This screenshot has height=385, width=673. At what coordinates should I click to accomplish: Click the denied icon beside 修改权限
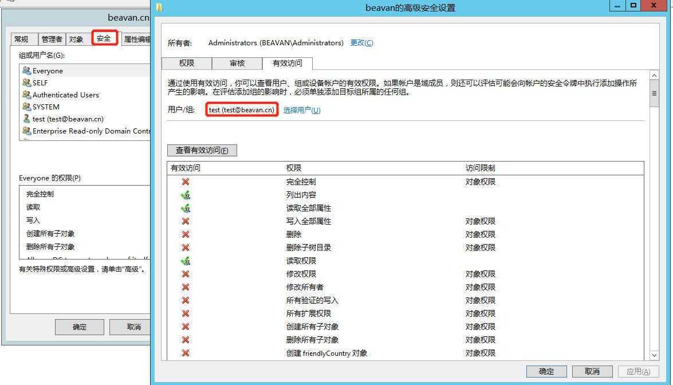tap(186, 274)
